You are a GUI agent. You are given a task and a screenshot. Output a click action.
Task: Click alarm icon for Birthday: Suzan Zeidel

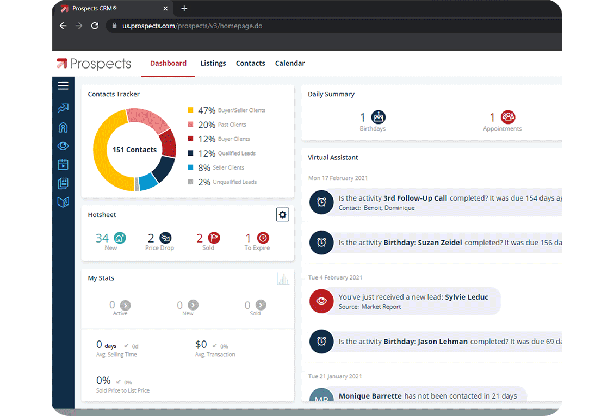point(321,243)
